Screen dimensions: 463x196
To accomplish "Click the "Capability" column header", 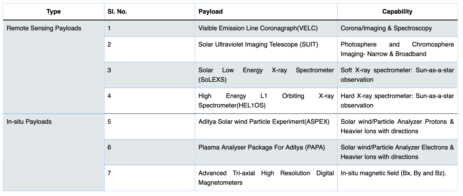I will 397,12.
